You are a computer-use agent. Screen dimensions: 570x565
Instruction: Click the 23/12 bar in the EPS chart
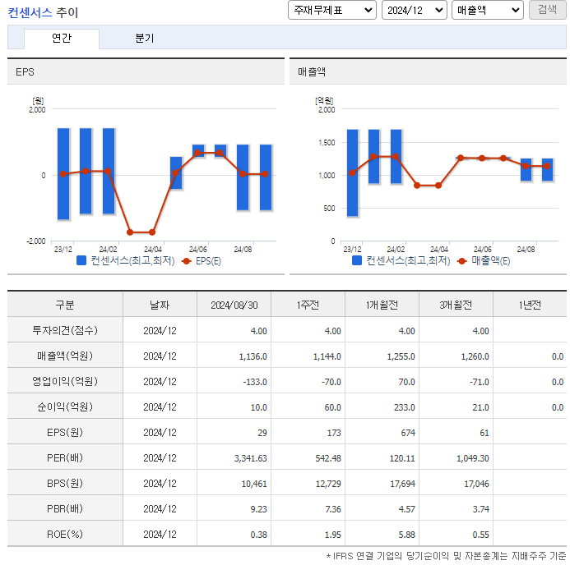click(x=63, y=174)
